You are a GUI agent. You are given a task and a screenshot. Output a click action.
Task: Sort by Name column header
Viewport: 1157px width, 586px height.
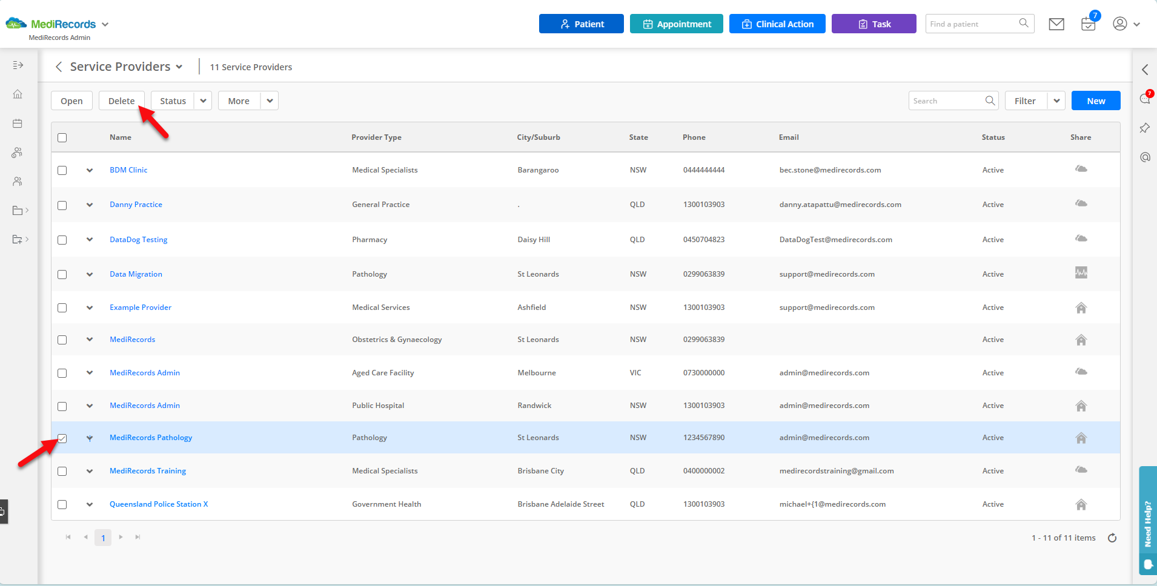[x=121, y=137]
